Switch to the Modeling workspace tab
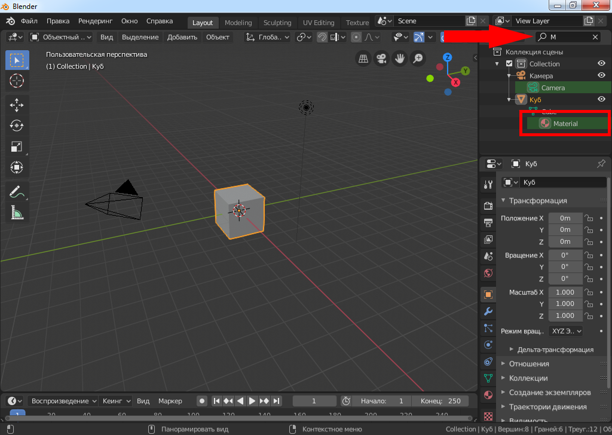The width and height of the screenshot is (612, 435). [238, 23]
